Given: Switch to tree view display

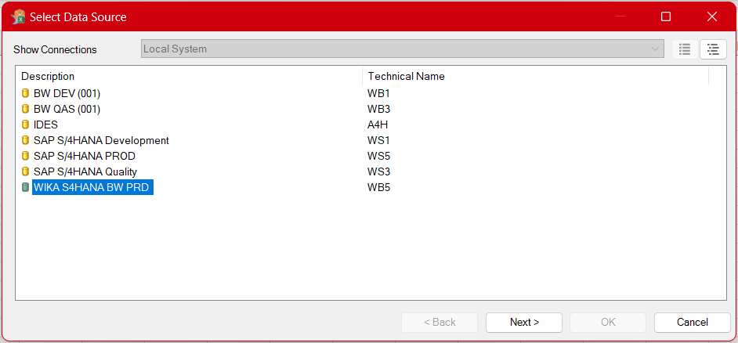Looking at the screenshot, I should [713, 49].
